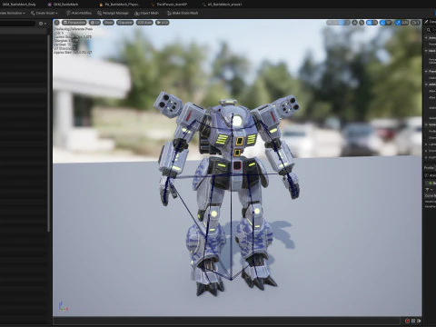Open the Preview Animation dropdown
The image size is (436, 327).
tap(12, 13)
